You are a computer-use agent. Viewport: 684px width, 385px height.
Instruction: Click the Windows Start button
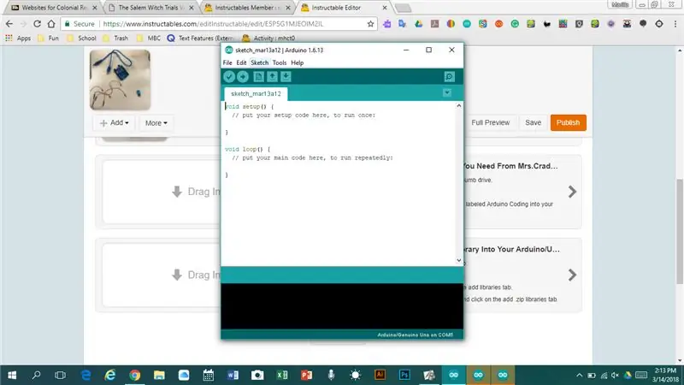click(x=12, y=375)
